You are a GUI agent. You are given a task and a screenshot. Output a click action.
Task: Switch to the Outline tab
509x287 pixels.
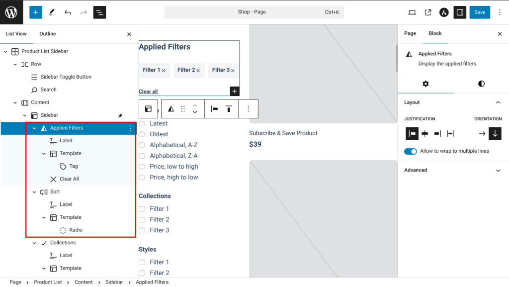(x=48, y=34)
